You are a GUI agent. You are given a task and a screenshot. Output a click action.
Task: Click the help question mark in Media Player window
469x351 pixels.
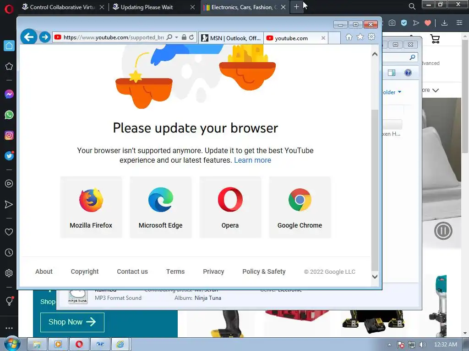tap(408, 73)
